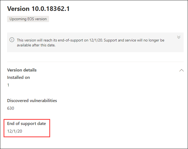This screenshot has width=188, height=149.
Task: Click the info icon in the banner
Action: point(12,40)
